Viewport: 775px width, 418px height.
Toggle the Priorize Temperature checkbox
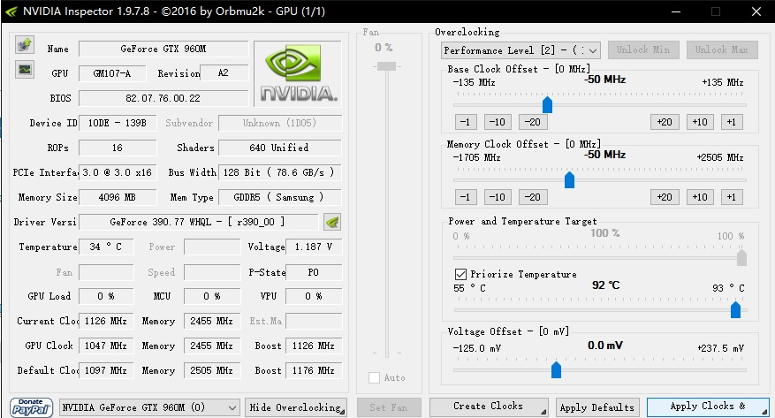[460, 274]
